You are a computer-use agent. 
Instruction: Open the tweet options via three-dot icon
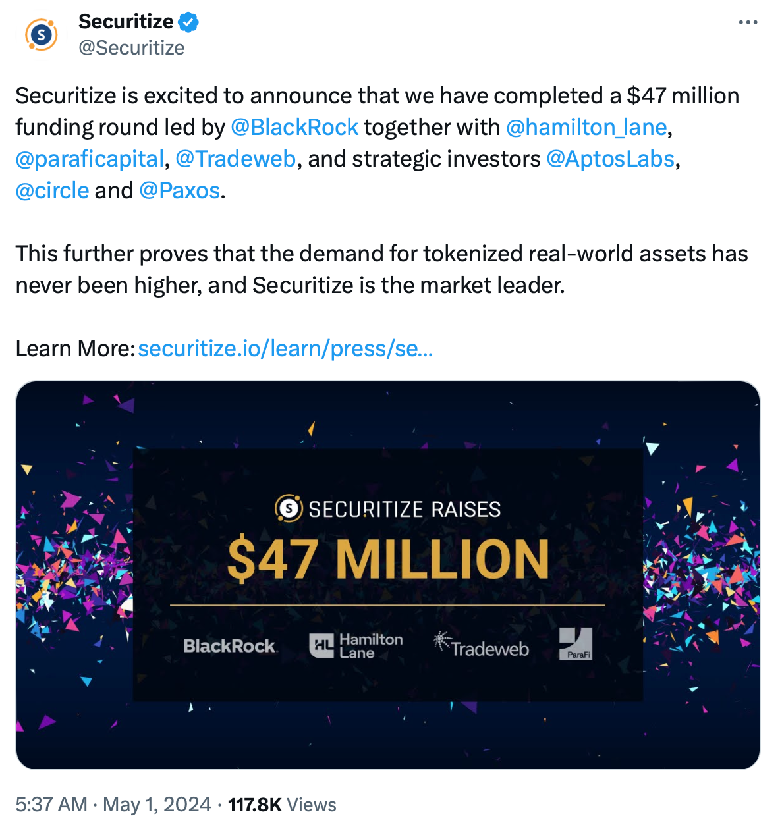[x=748, y=22]
